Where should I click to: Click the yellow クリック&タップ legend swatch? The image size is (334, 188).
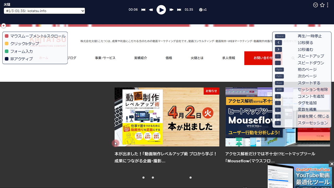(x=7, y=44)
